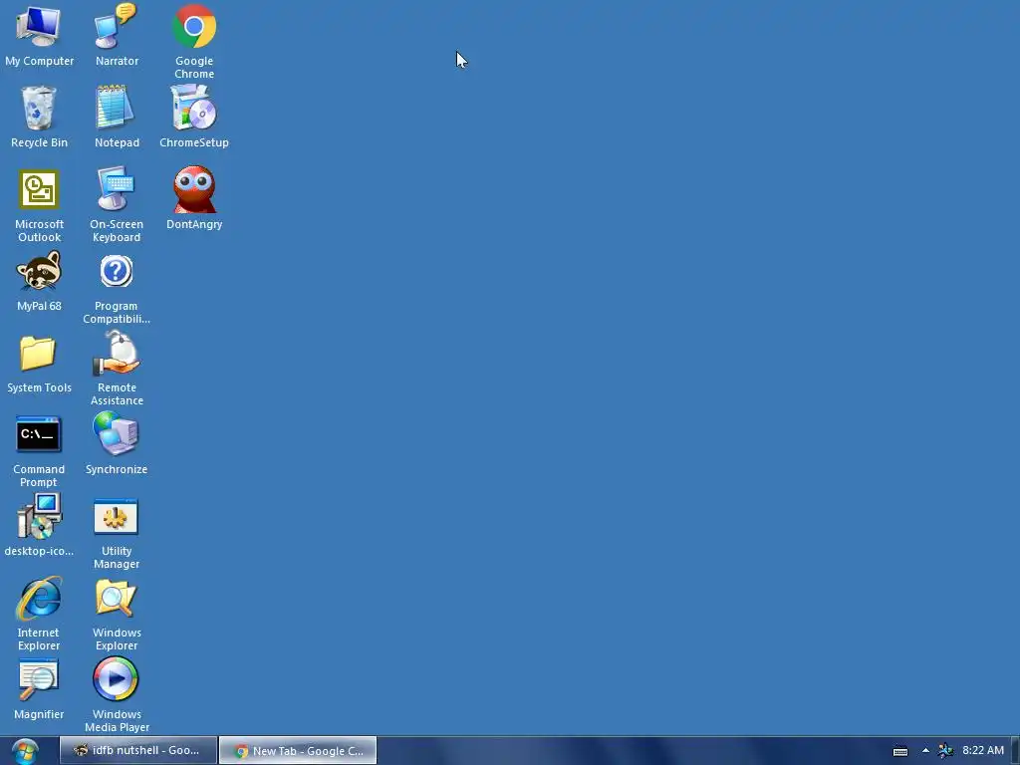Switch to New Tab Google Chrome taskbar window

click(x=298, y=750)
